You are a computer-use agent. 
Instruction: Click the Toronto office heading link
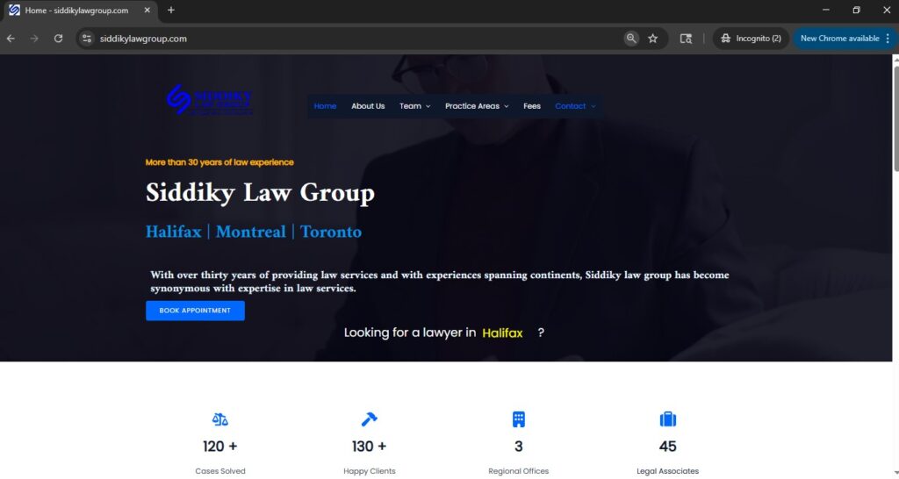(x=331, y=232)
